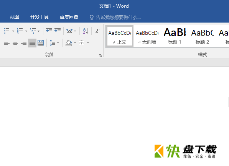Viewport: 229px width, 166px height.
Task: Expand line spacing dropdown arrow
Action: 58,43
